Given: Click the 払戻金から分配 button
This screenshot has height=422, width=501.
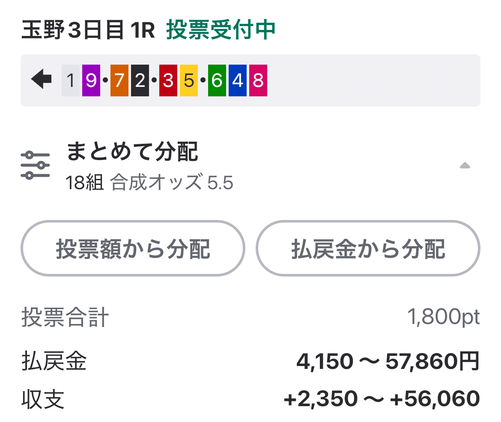Looking at the screenshot, I should pos(367,248).
